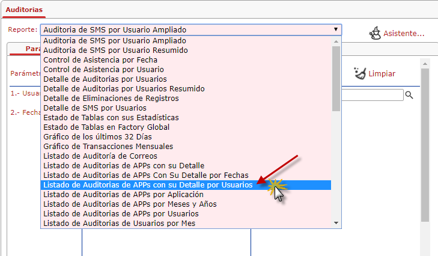This screenshot has width=438, height=256.
Task: Click the Limpiar button label
Action: click(x=382, y=74)
